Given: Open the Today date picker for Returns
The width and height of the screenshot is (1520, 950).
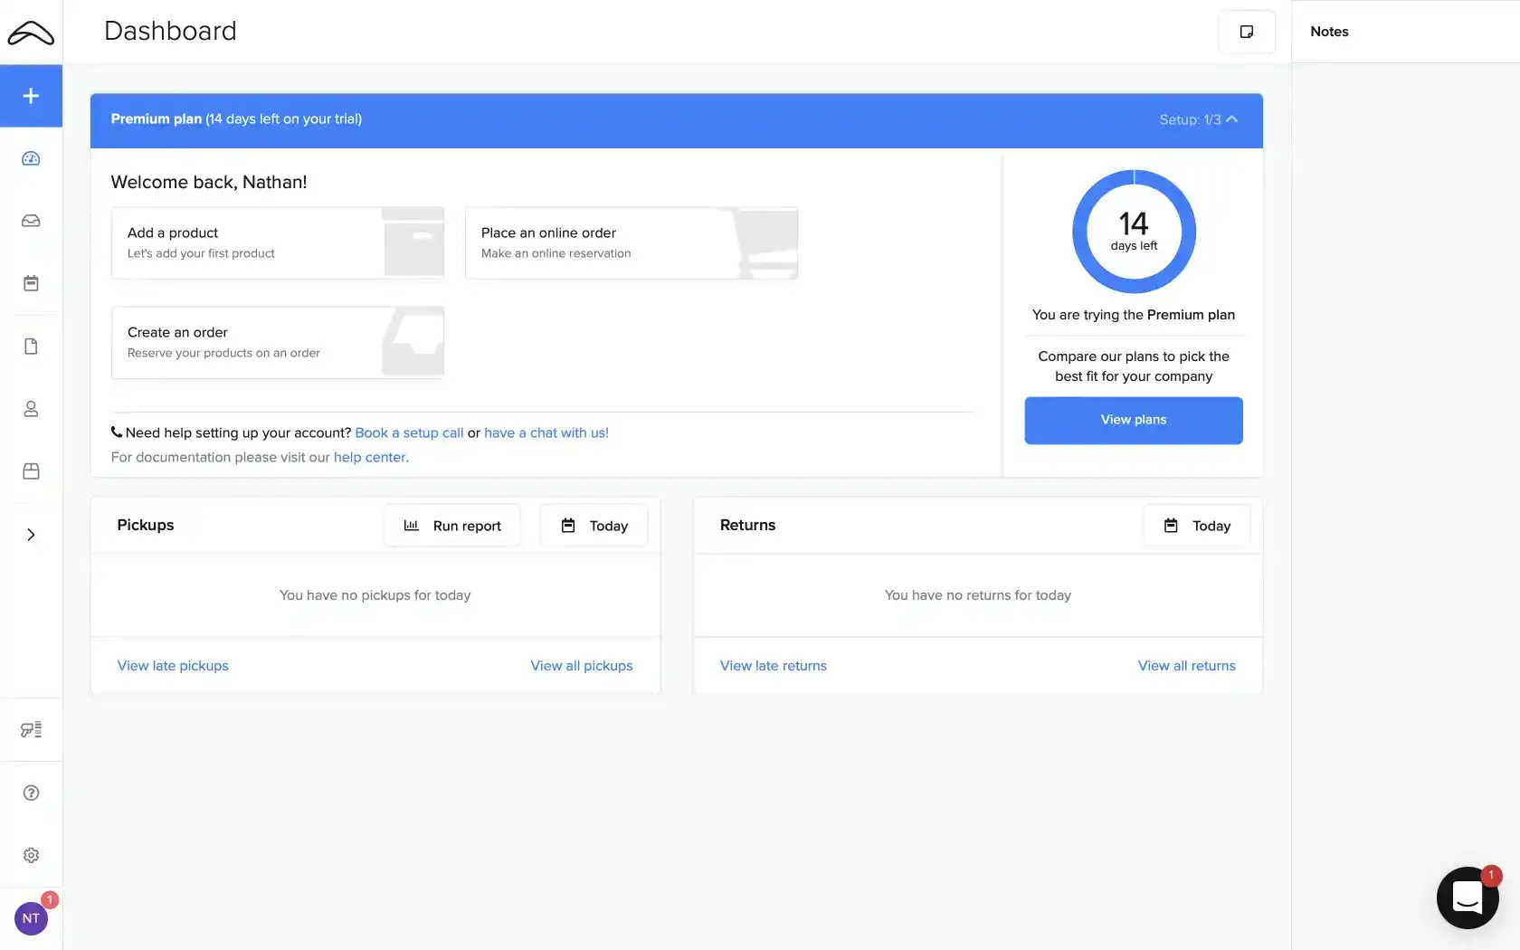Looking at the screenshot, I should tap(1196, 525).
